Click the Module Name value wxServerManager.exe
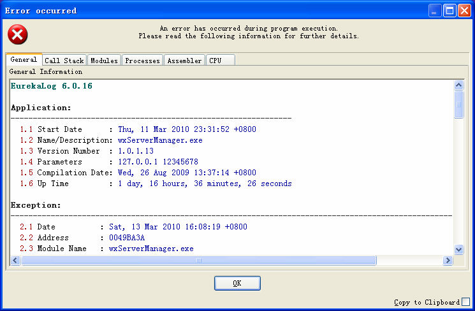 tap(151, 249)
